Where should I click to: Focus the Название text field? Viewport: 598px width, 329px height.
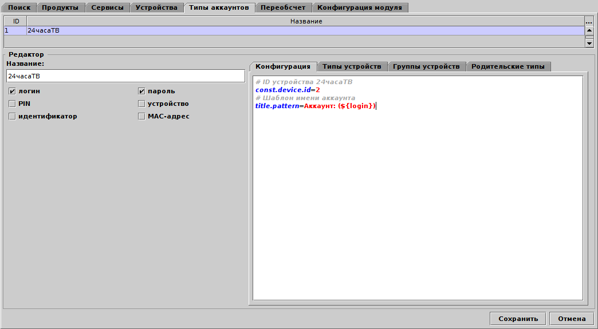(x=125, y=76)
